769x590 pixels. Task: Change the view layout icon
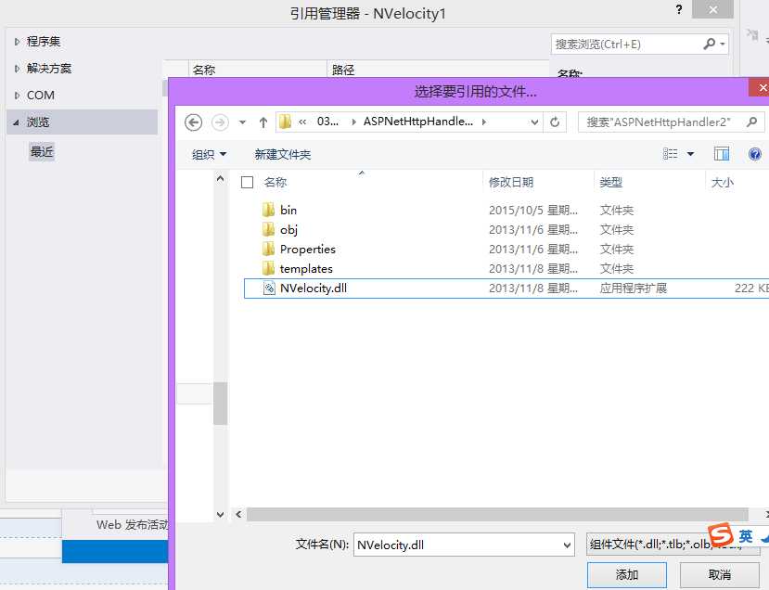[x=671, y=154]
